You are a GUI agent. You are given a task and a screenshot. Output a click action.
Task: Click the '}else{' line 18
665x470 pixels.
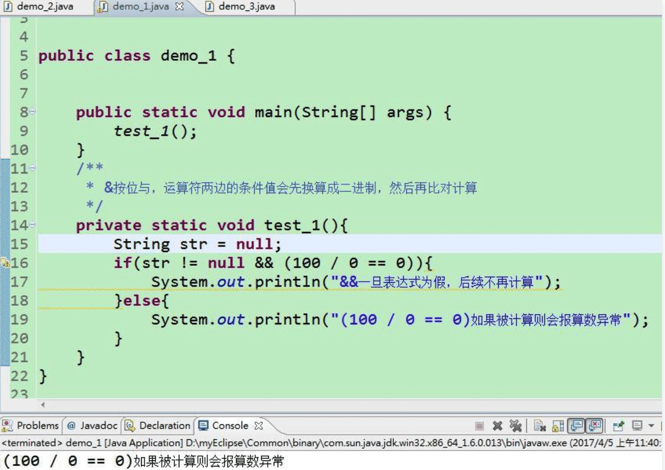[142, 301]
